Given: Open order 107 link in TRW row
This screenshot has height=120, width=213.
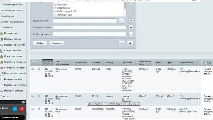Looking at the screenshot, I should (x=47, y=69).
